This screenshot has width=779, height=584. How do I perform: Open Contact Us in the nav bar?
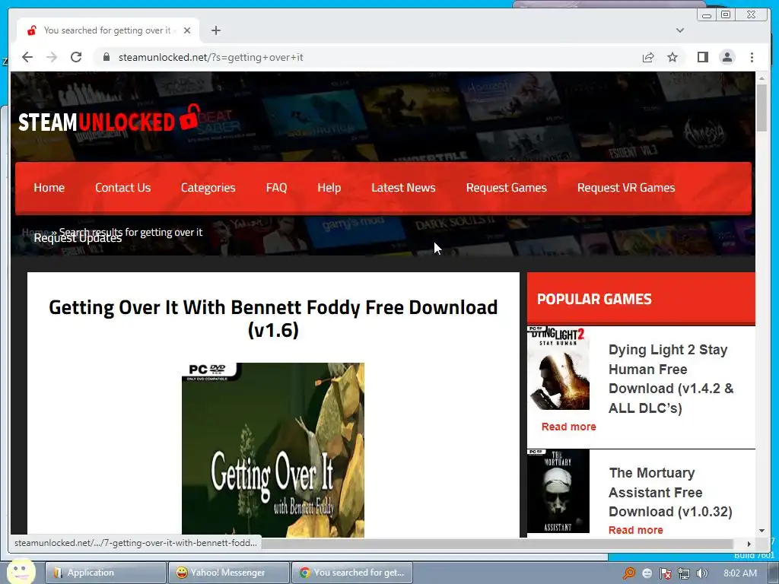122,188
